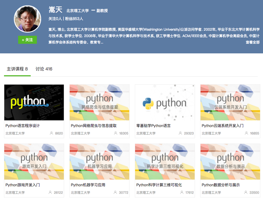Click the person icon next to 33500
Viewport: 263px width, 202px height.
tap(246, 192)
